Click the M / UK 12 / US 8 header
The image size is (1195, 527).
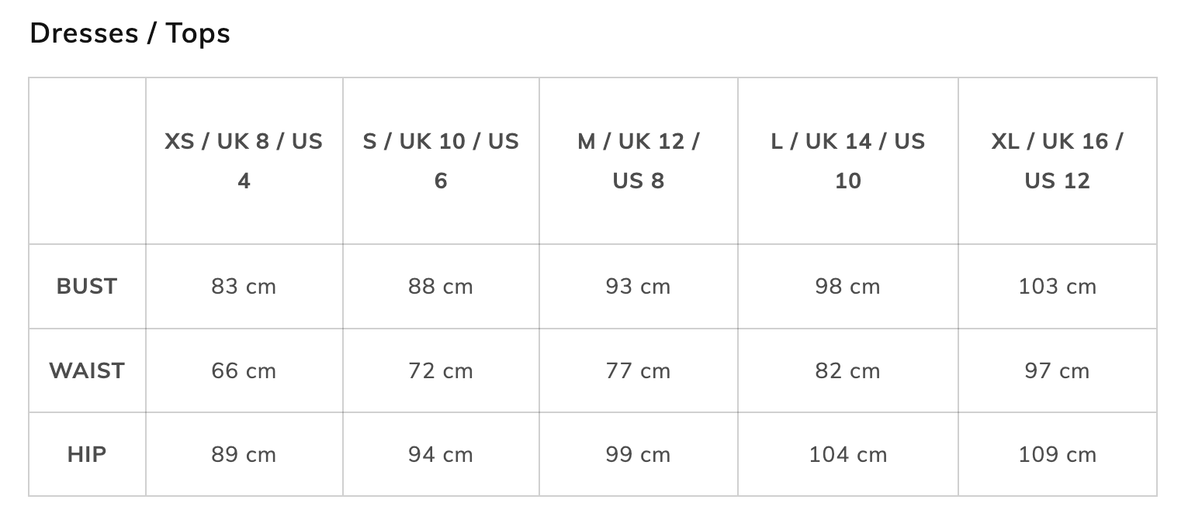point(639,160)
